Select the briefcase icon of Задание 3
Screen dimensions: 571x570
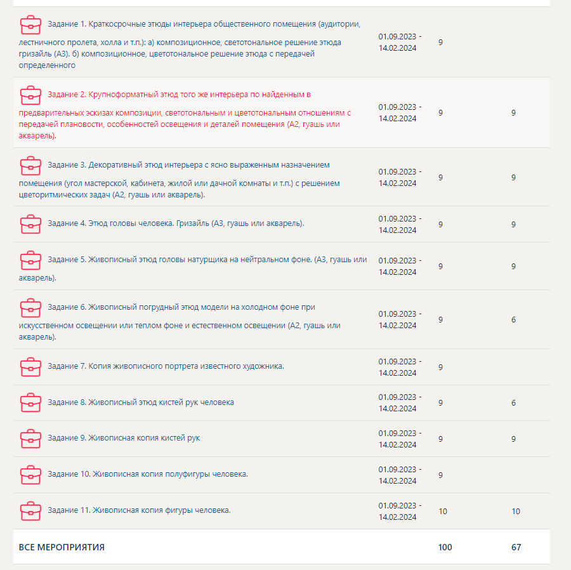[30, 166]
